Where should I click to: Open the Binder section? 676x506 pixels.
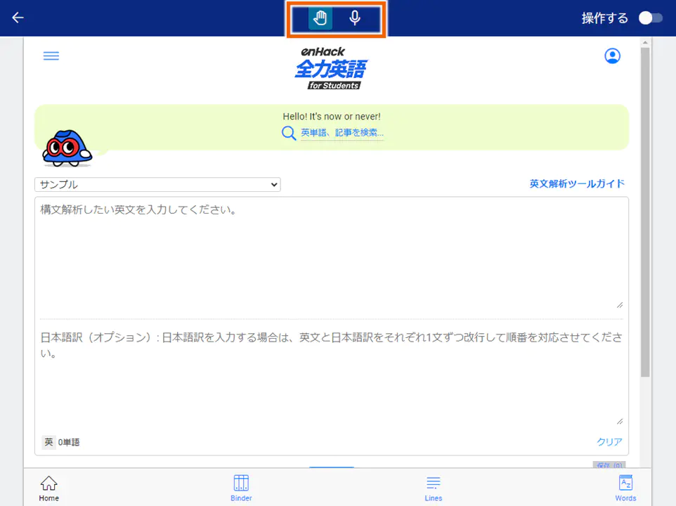click(241, 487)
